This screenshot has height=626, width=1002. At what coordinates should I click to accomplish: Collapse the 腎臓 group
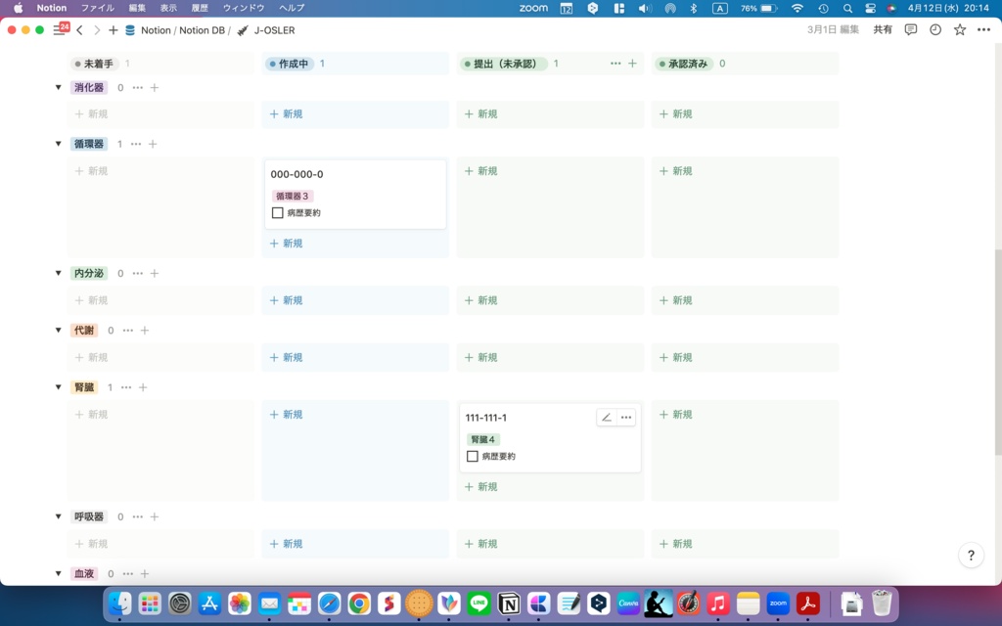[x=58, y=387]
